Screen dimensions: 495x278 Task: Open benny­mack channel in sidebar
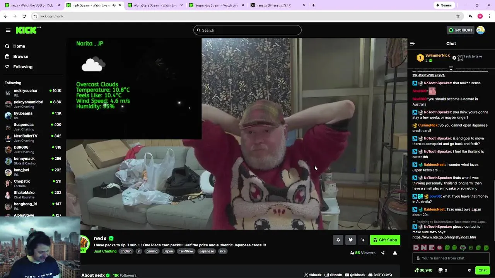point(33,161)
